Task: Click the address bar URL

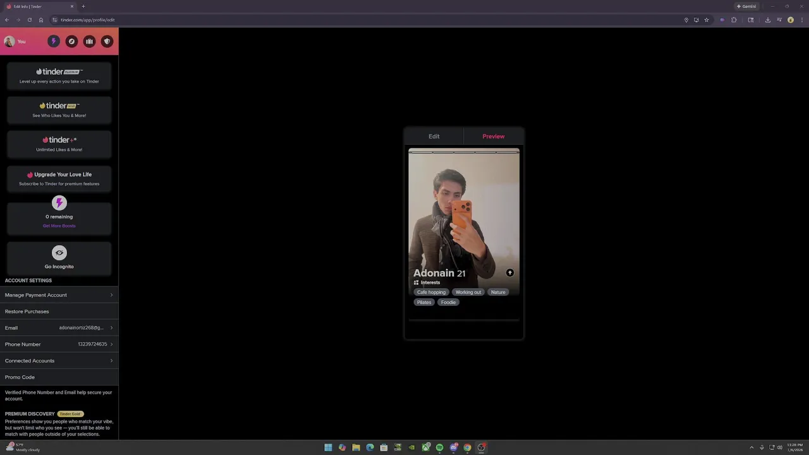Action: 88,20
